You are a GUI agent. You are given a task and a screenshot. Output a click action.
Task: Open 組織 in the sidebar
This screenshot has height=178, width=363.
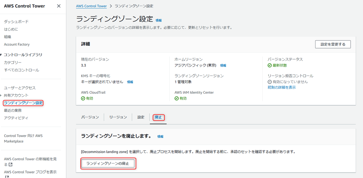[7, 37]
